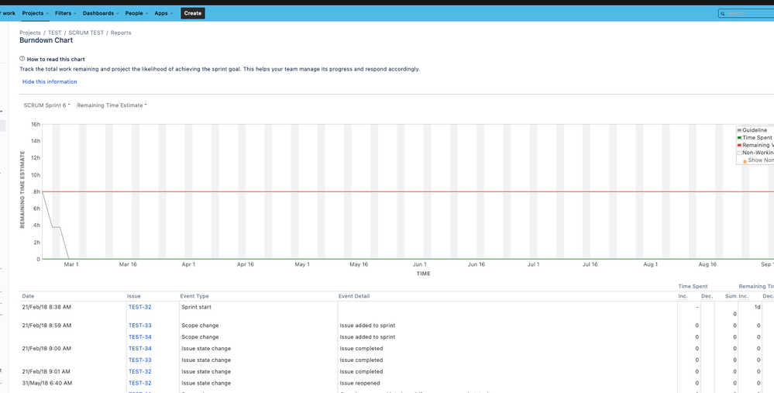The height and width of the screenshot is (393, 774).
Task: Click the Sprint start event type cell
Action: coord(197,307)
